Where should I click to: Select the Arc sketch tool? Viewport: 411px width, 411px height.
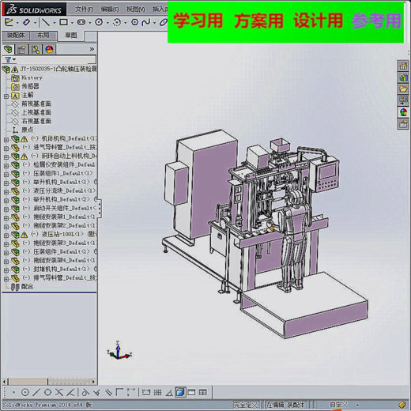pyautogui.click(x=117, y=22)
